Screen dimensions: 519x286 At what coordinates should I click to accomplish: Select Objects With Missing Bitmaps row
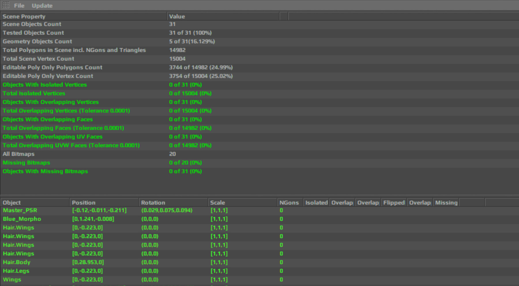point(259,171)
